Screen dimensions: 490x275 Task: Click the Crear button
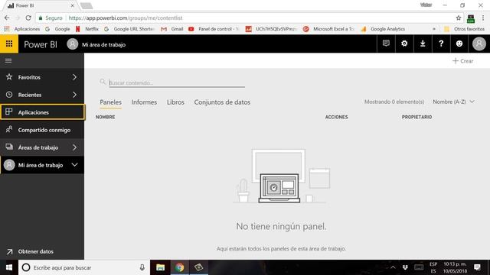click(x=462, y=61)
